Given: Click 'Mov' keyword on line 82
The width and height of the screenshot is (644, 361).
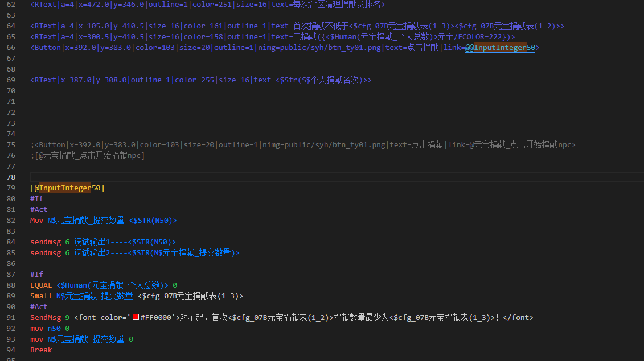Looking at the screenshot, I should point(36,220).
